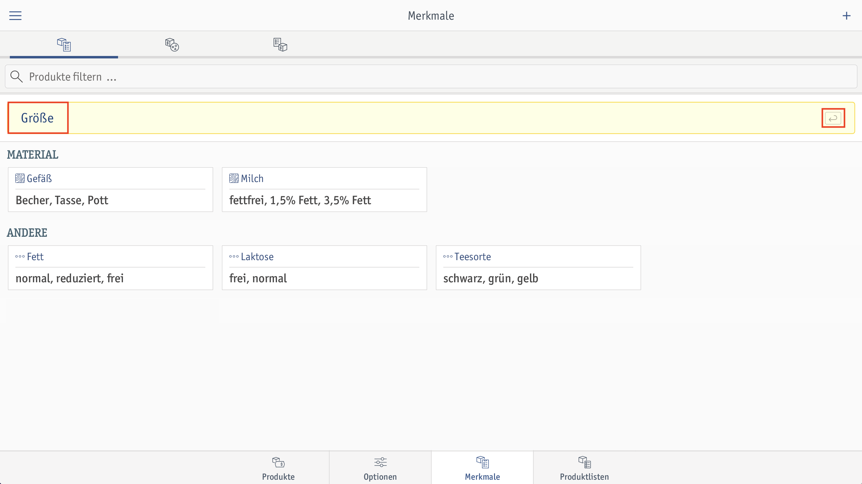Click the material icon next to Milch
The width and height of the screenshot is (862, 484).
click(234, 178)
